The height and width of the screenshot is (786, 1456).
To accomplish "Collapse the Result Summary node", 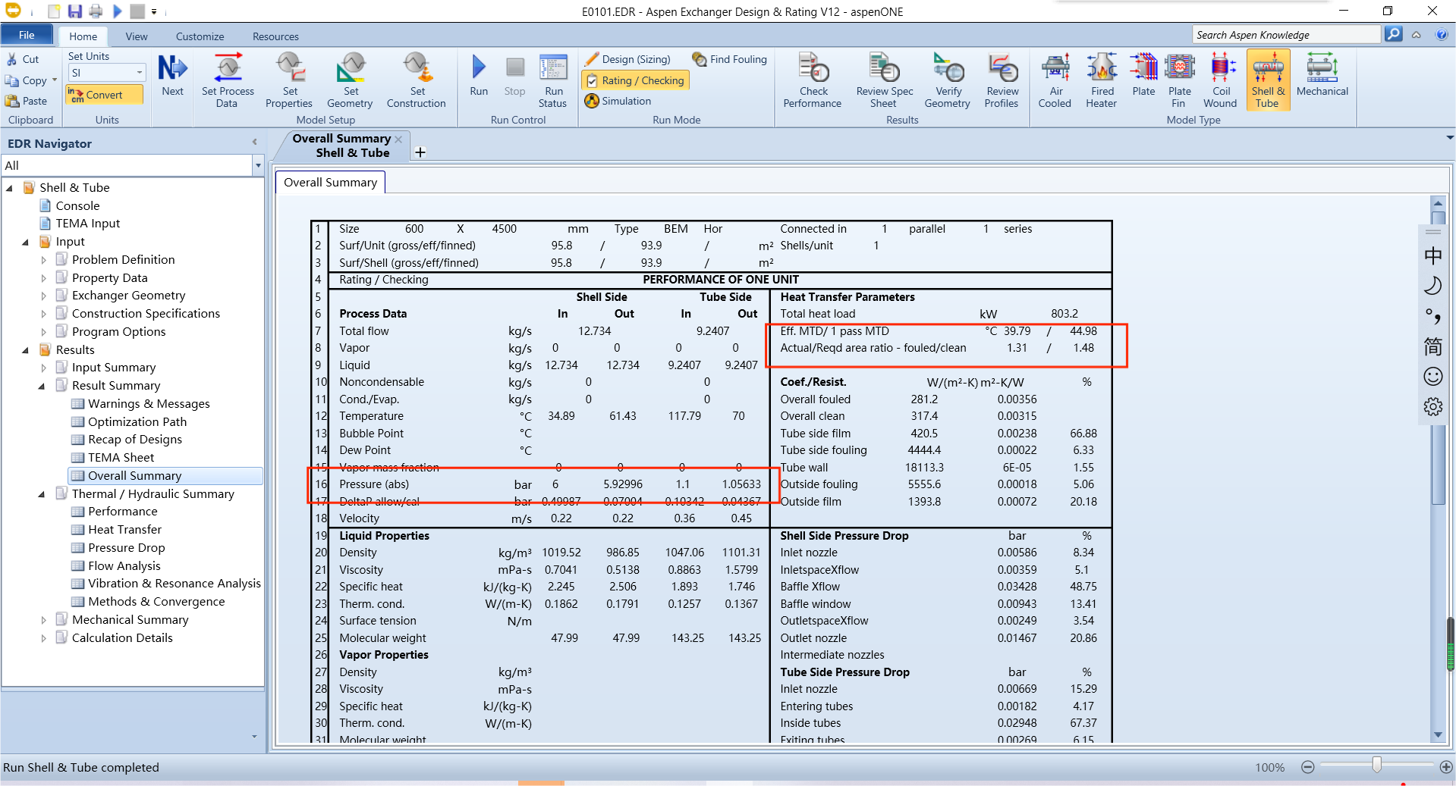I will click(x=42, y=386).
